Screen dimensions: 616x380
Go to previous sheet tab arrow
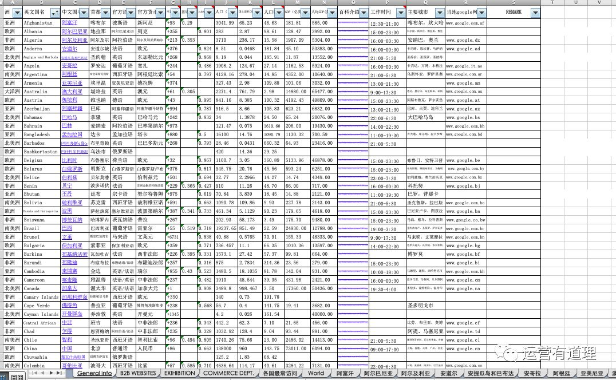point(42,373)
